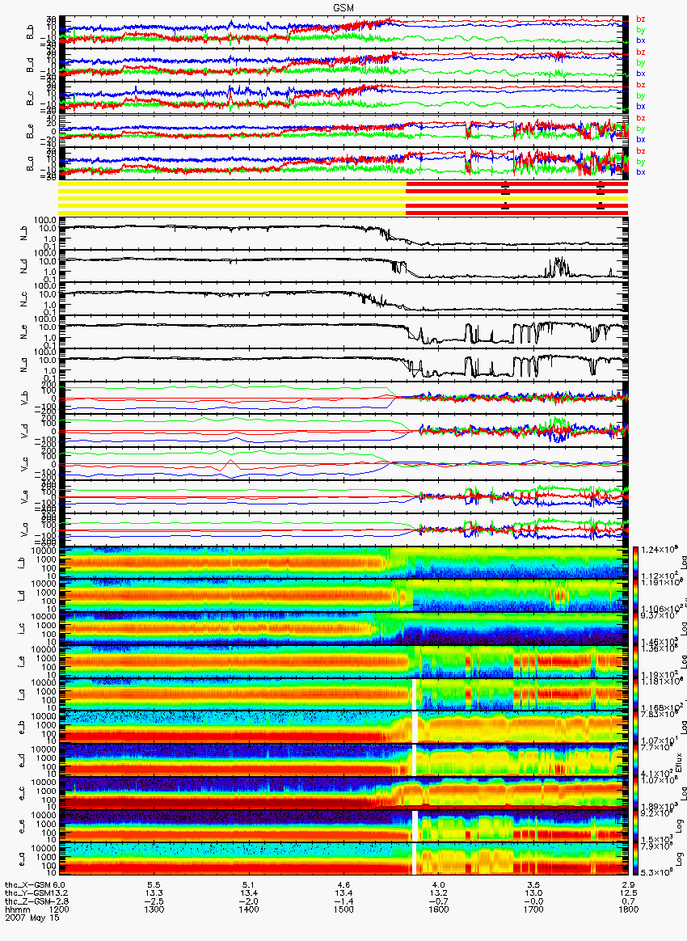Screen dimensions: 687x941
Task: Click the 1600 time tick label
Action: tap(439, 909)
